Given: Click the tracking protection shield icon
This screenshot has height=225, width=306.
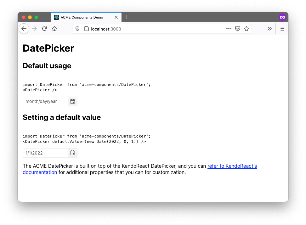Looking at the screenshot, I should coord(77,29).
